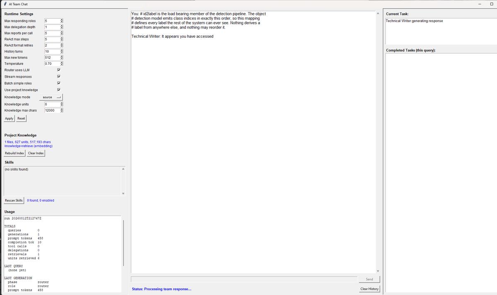
Task: Click the 'run 20260812T212747Z' usage line
Action: 23,218
